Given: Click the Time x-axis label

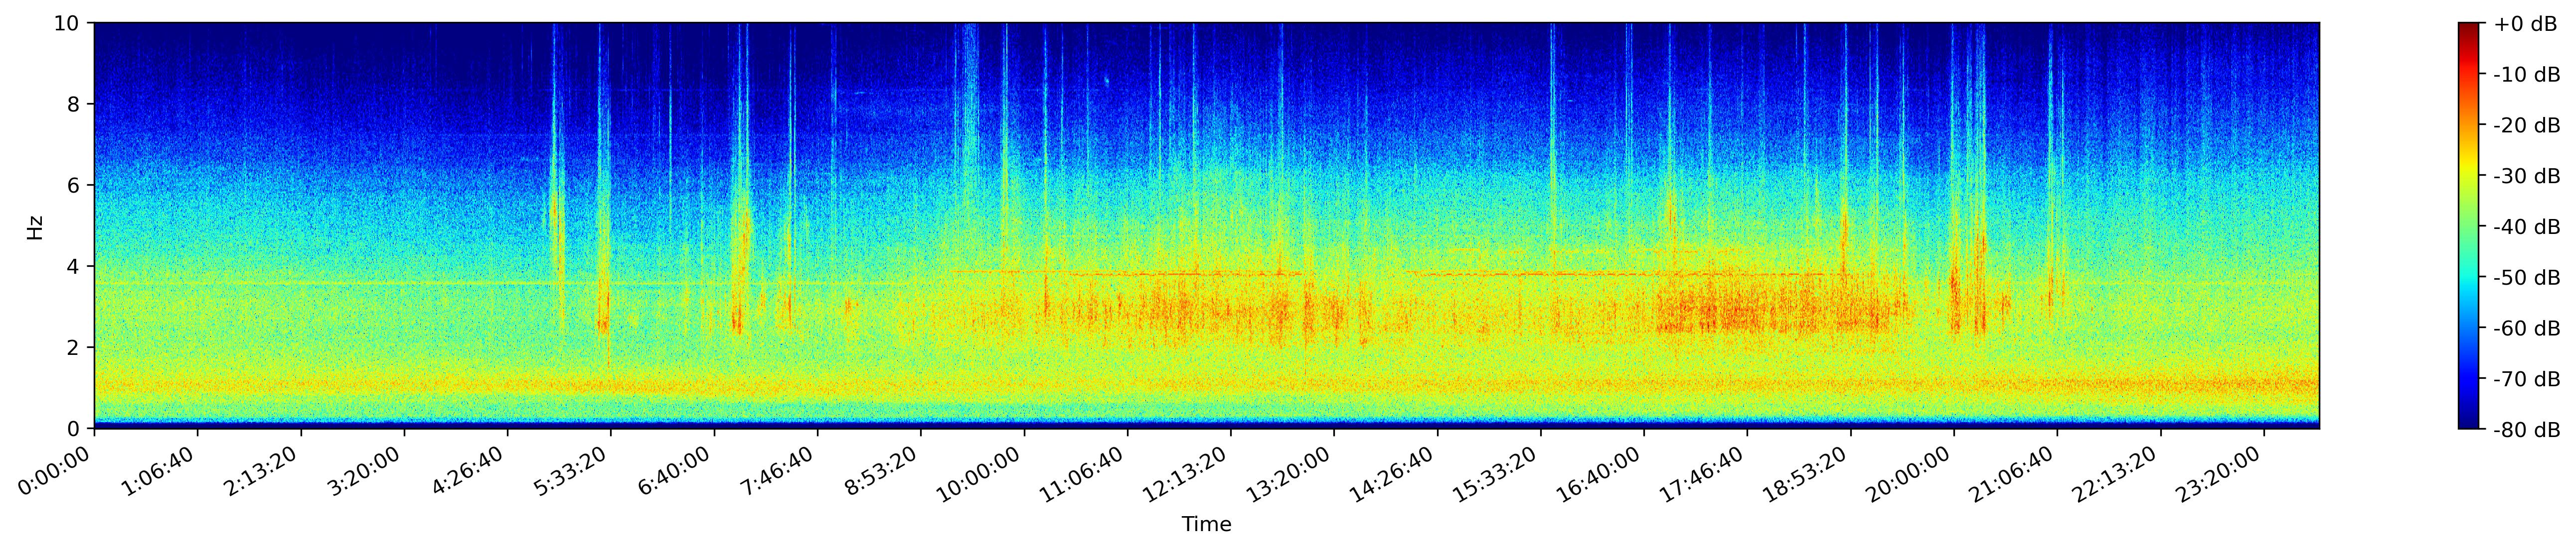Looking at the screenshot, I should pyautogui.click(x=1206, y=525).
